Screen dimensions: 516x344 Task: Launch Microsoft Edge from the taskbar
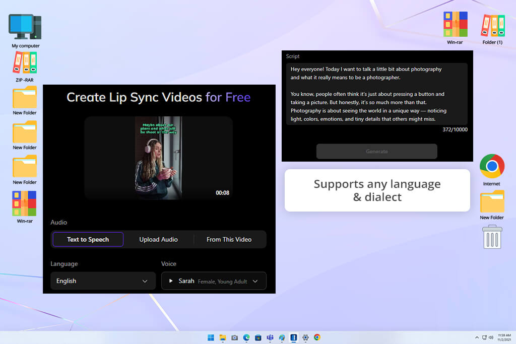(246, 337)
